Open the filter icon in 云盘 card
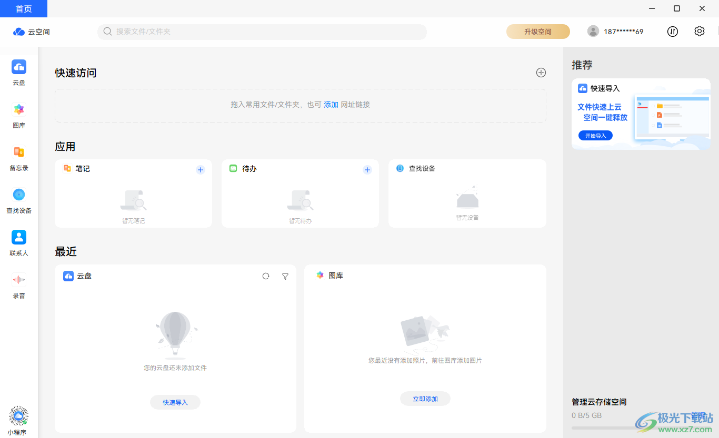The width and height of the screenshot is (719, 438). point(285,276)
